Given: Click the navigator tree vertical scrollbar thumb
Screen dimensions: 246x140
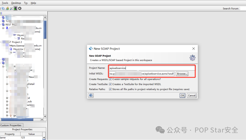Looking at the screenshot, I should coord(45,30).
